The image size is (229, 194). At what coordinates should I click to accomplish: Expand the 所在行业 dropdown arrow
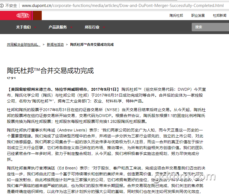tap(104, 27)
